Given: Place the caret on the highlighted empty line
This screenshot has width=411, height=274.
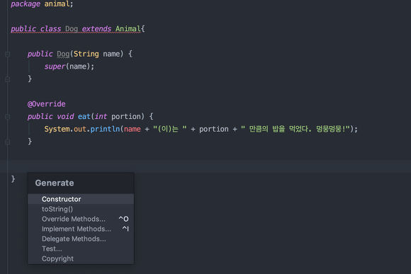Looking at the screenshot, I should [205, 166].
